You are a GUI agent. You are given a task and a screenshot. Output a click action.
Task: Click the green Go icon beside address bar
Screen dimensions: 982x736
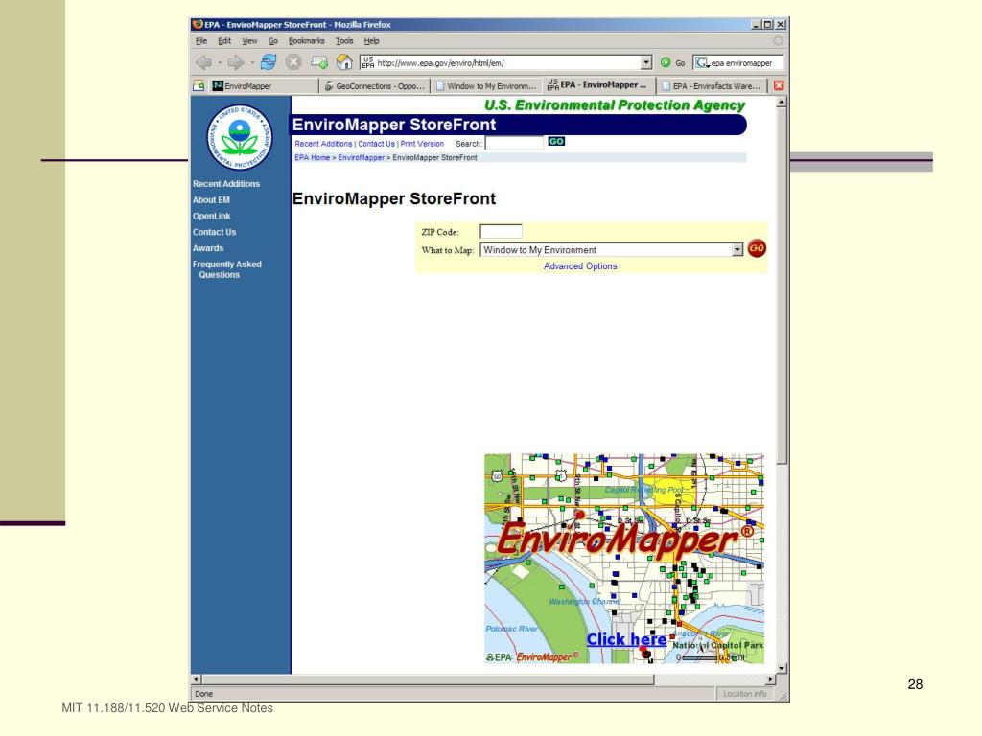[666, 62]
